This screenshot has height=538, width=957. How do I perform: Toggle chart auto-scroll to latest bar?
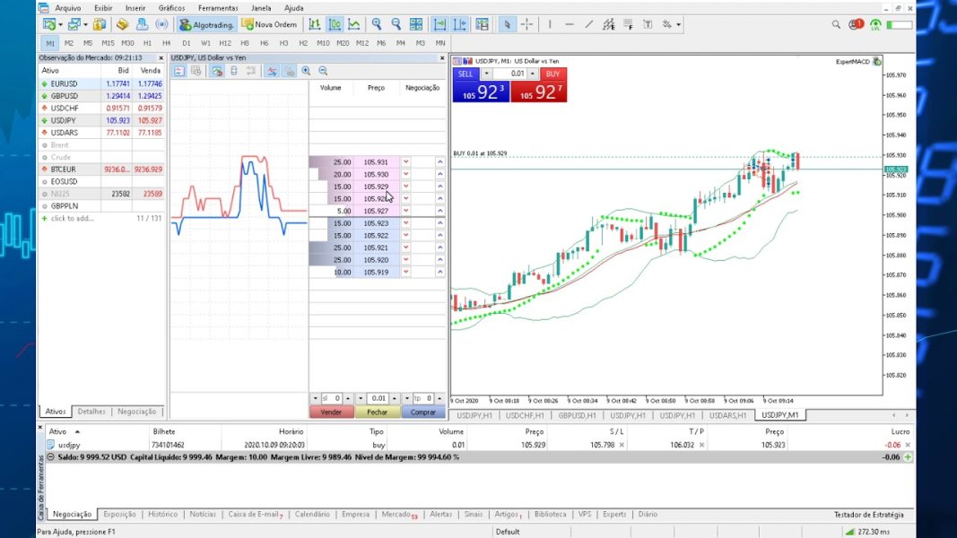pos(439,24)
